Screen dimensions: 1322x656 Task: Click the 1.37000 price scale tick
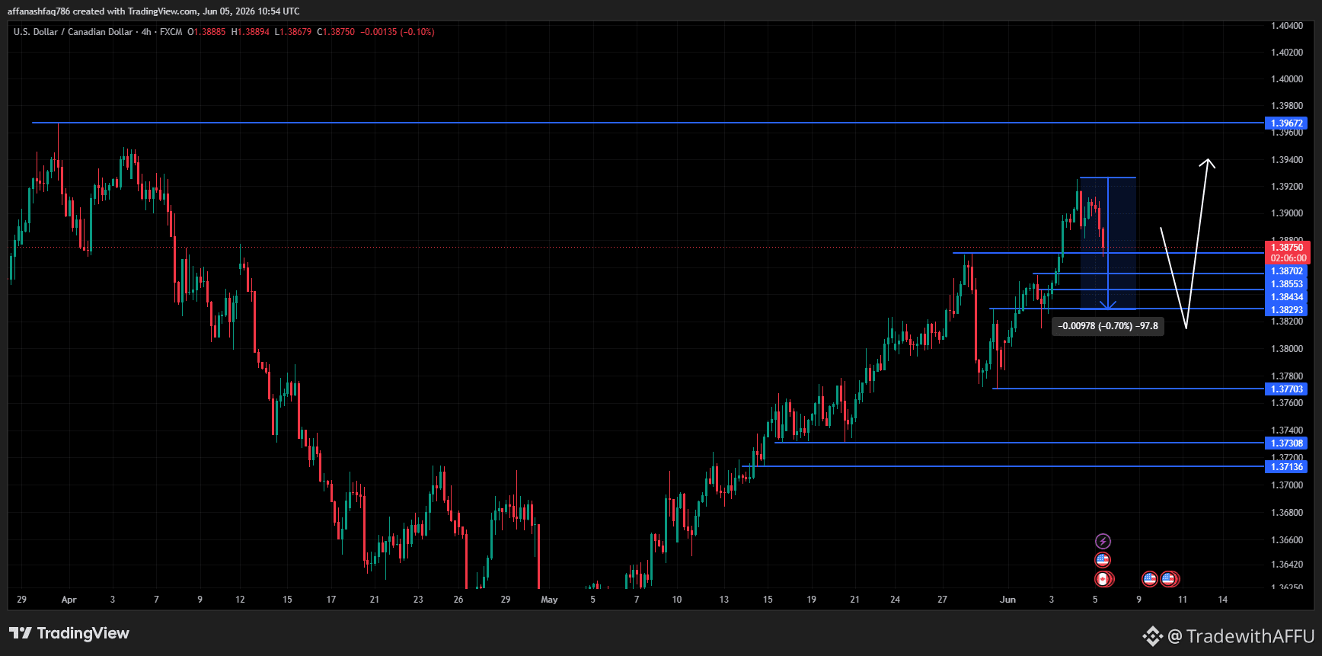coord(1287,485)
